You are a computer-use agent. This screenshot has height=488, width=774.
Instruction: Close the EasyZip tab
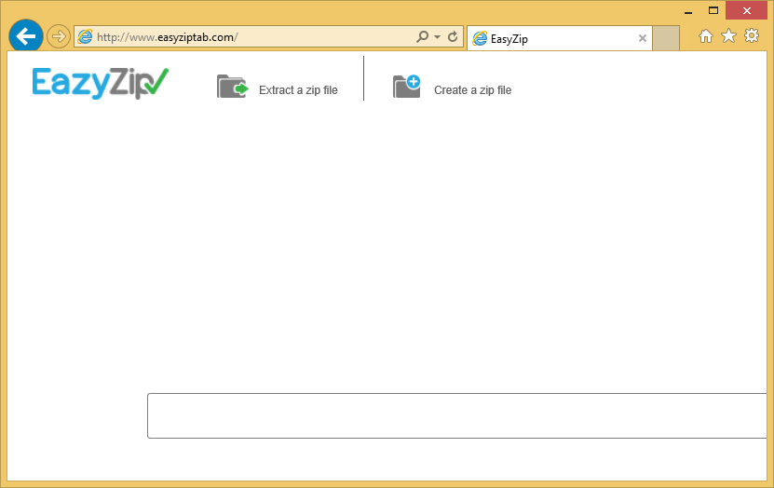click(x=642, y=38)
